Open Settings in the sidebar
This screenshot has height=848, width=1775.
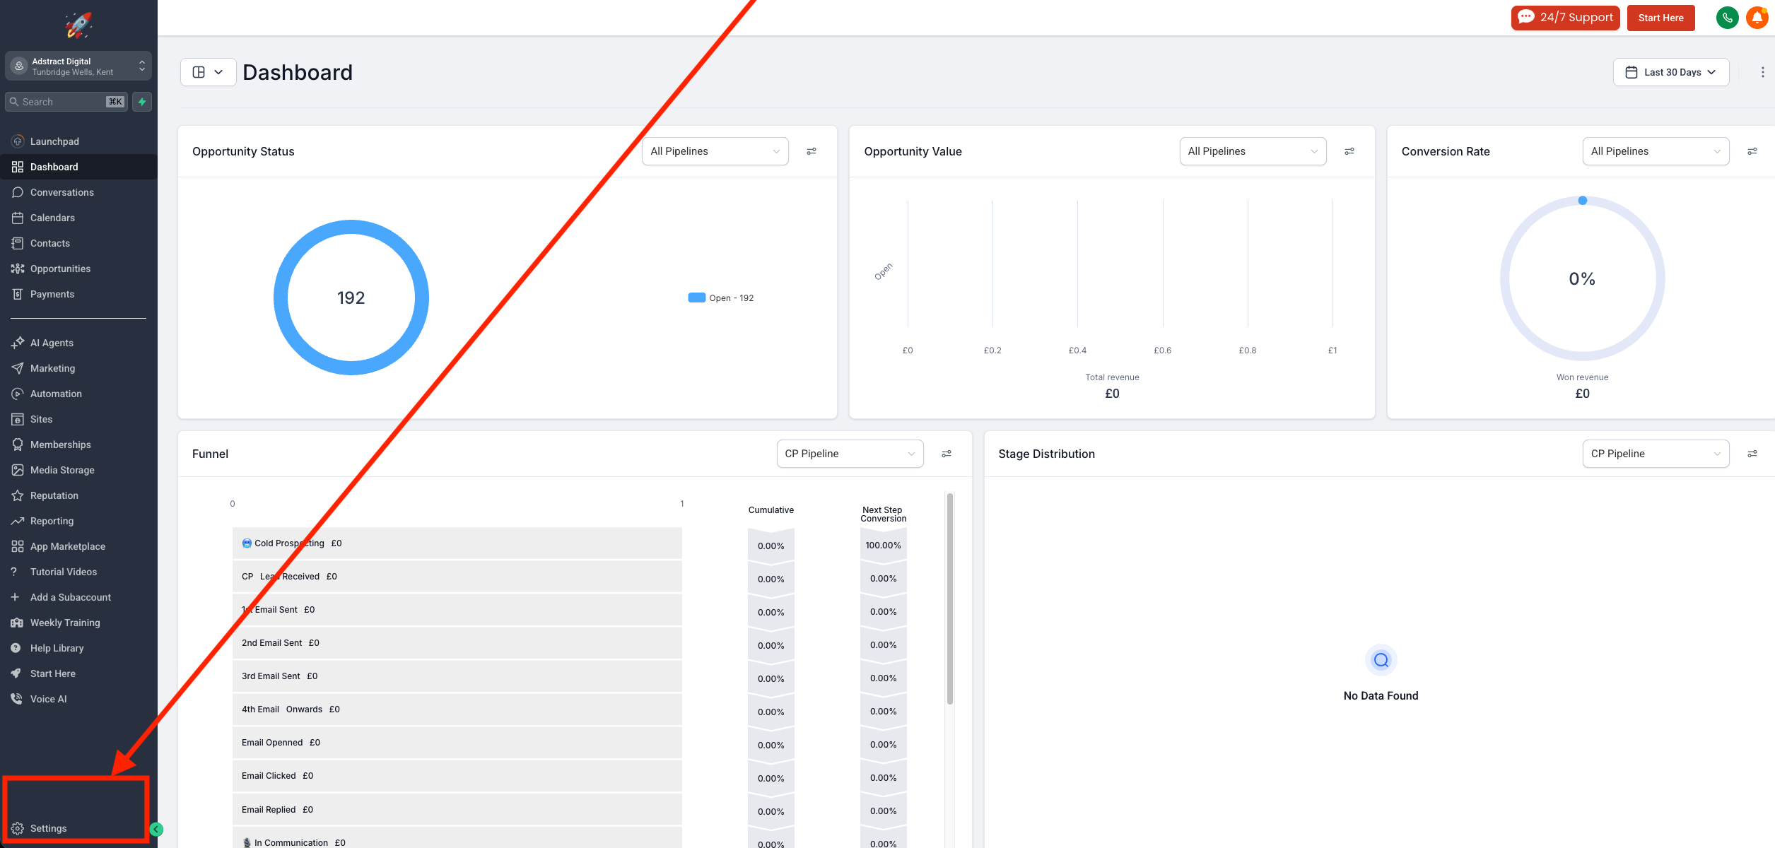(48, 828)
